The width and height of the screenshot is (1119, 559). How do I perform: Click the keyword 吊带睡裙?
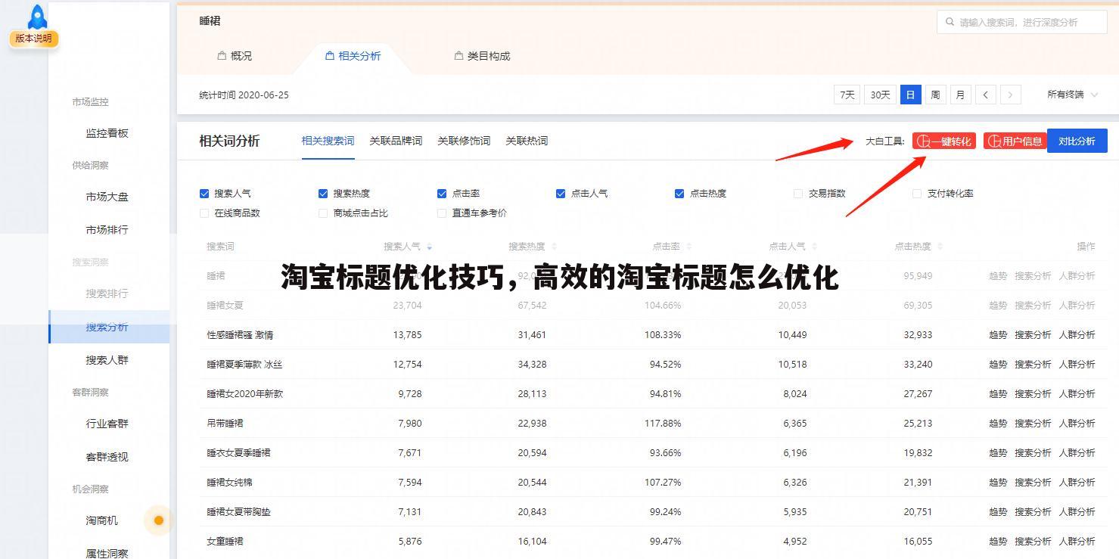225,424
